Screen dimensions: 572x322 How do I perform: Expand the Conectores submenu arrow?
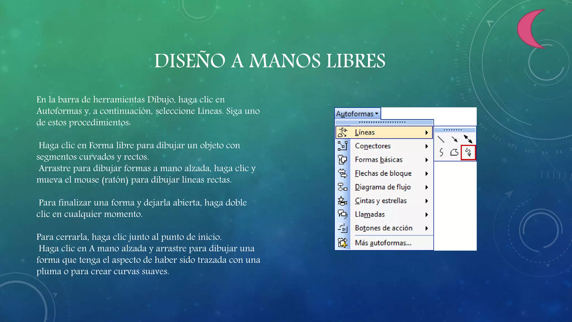coord(427,146)
